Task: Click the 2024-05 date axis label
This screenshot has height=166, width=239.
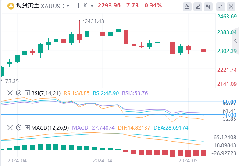Action: [x=188, y=161]
